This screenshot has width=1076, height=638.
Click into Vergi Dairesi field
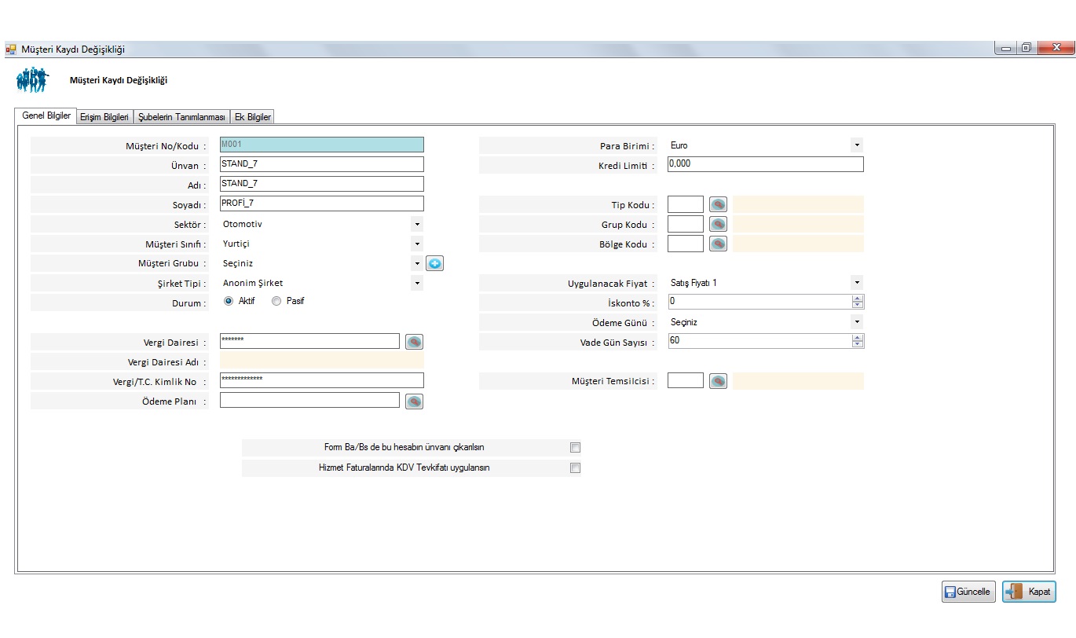[310, 341]
